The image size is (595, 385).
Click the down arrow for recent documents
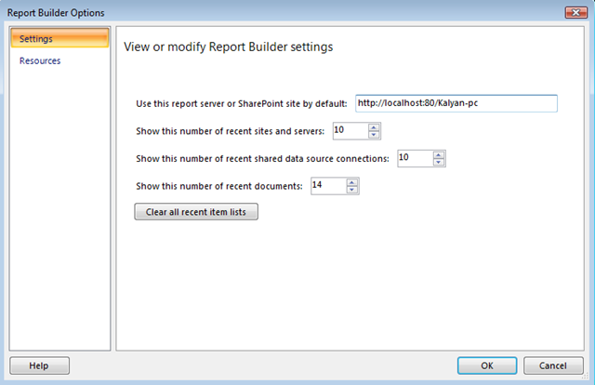click(351, 190)
